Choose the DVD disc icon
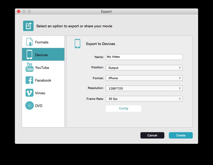 [29, 105]
